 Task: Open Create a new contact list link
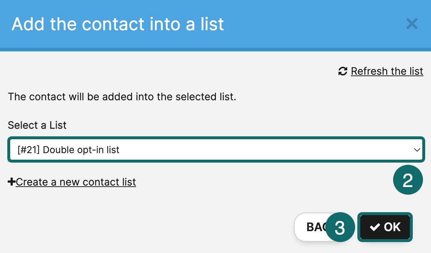[75, 182]
